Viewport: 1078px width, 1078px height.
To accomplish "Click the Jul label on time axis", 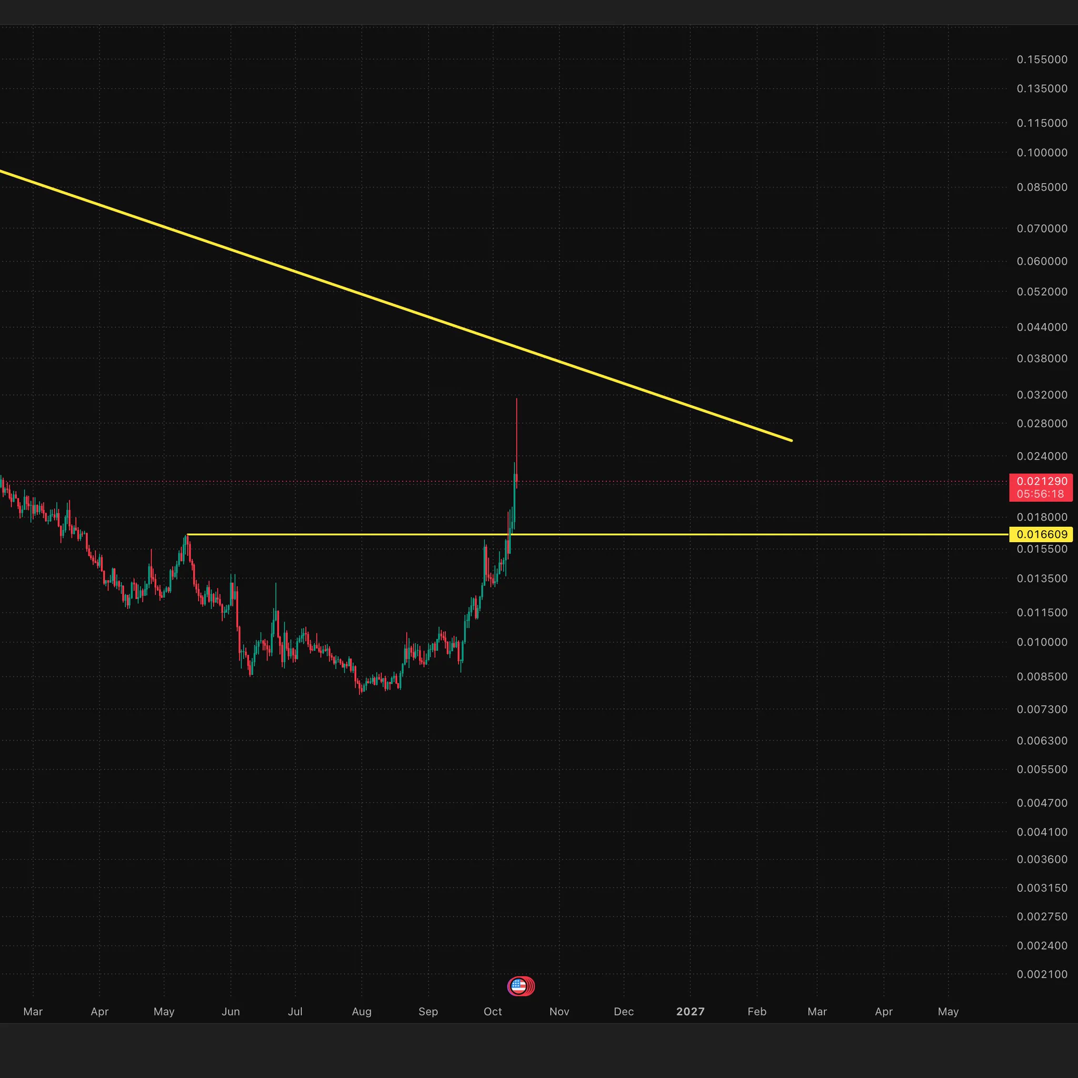I will click(x=295, y=1012).
